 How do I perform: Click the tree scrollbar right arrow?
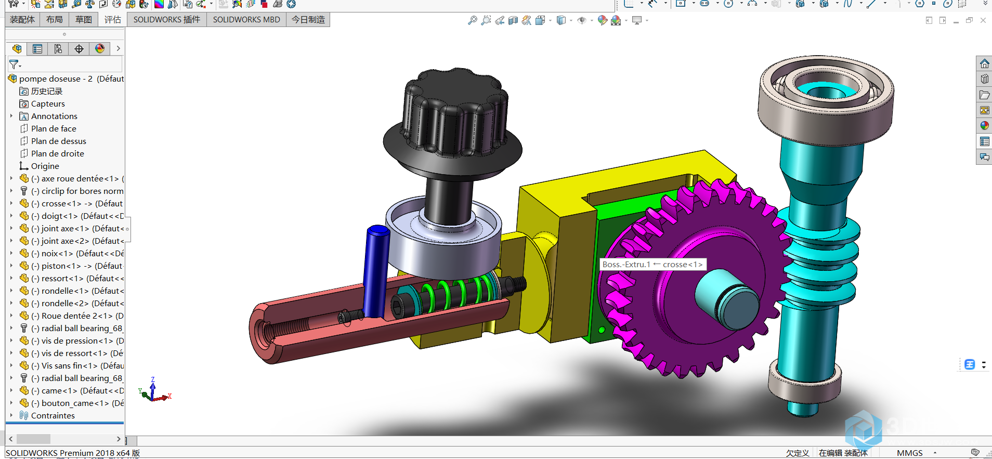click(119, 439)
